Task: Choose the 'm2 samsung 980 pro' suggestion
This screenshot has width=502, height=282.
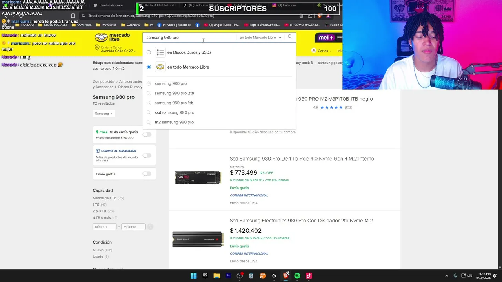Action: 174,122
